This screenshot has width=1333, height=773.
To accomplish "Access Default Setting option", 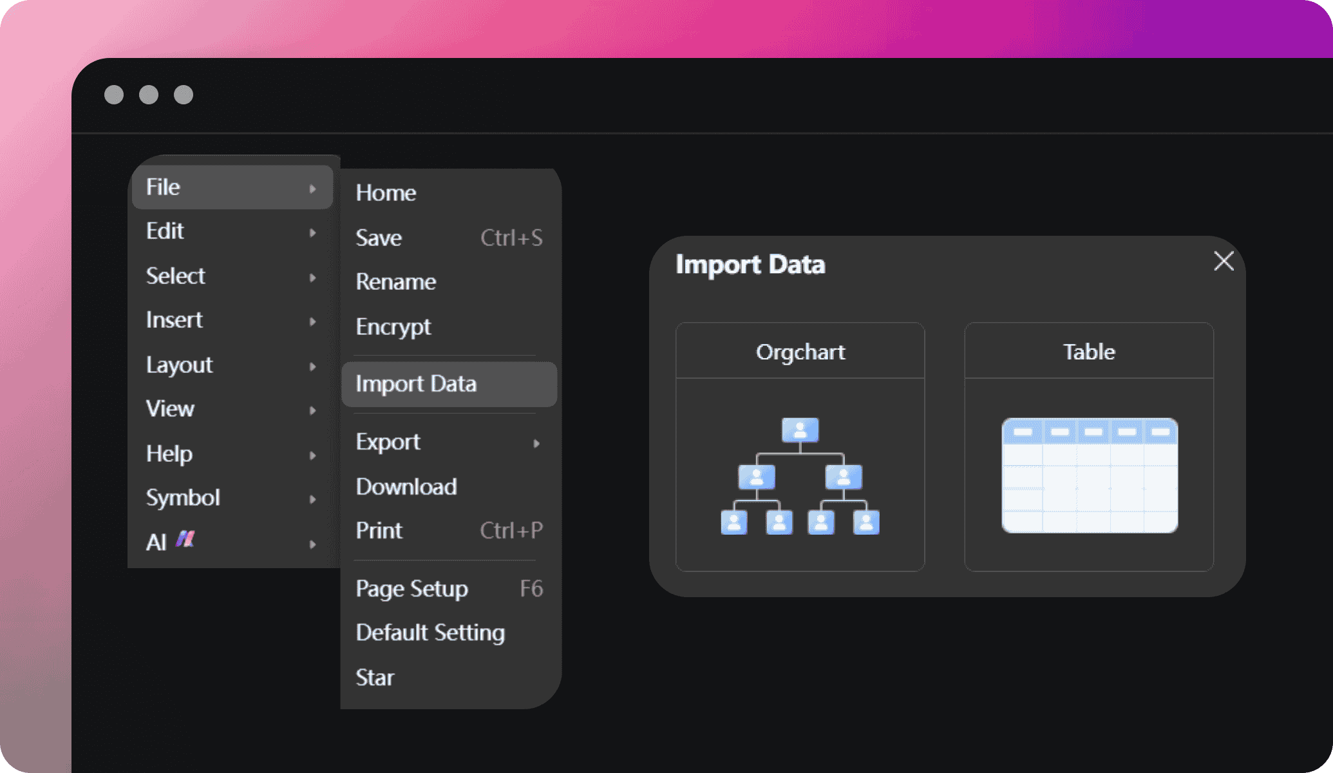I will pos(430,631).
